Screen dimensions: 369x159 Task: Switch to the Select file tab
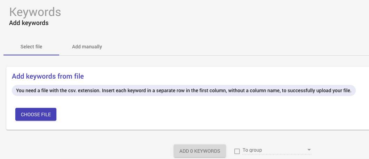pos(31,47)
